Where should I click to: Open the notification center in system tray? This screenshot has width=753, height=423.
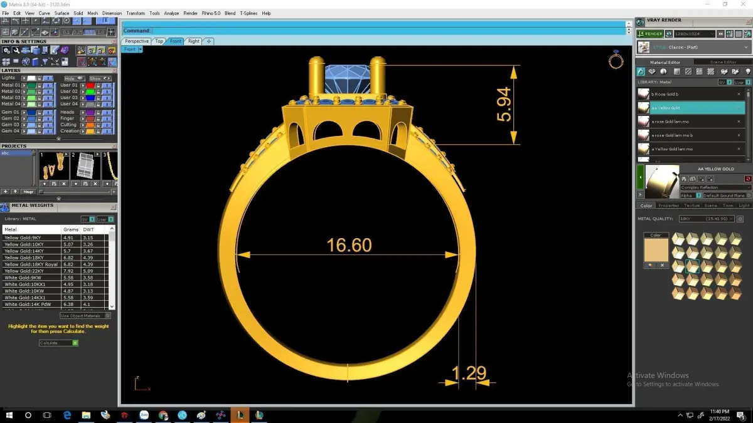point(740,415)
